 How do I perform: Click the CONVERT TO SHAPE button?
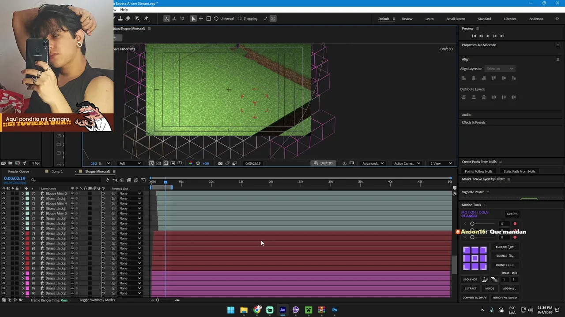(x=475, y=298)
